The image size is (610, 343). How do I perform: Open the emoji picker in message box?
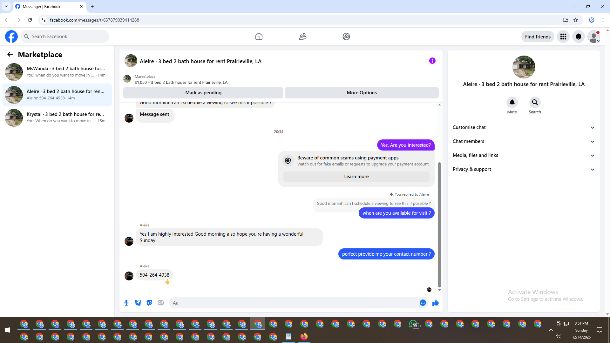[x=423, y=303]
